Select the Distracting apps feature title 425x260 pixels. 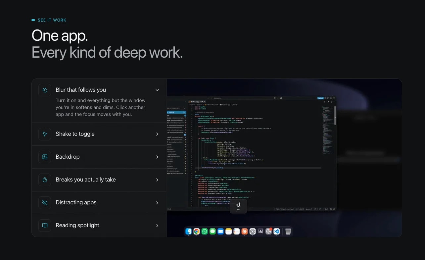76,203
